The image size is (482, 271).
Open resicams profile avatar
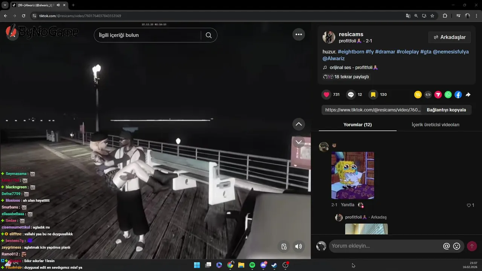point(329,37)
